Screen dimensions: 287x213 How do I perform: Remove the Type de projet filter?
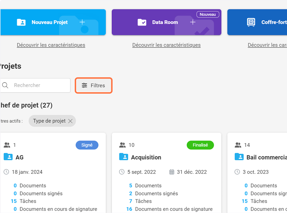70,121
